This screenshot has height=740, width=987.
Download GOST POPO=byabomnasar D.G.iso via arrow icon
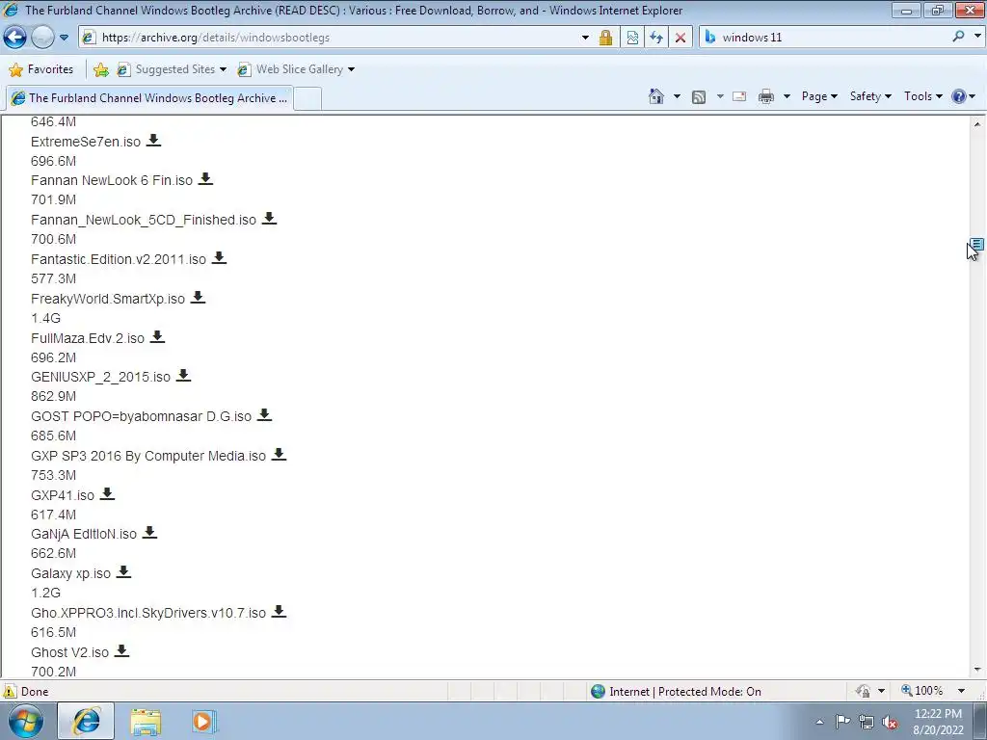point(264,415)
